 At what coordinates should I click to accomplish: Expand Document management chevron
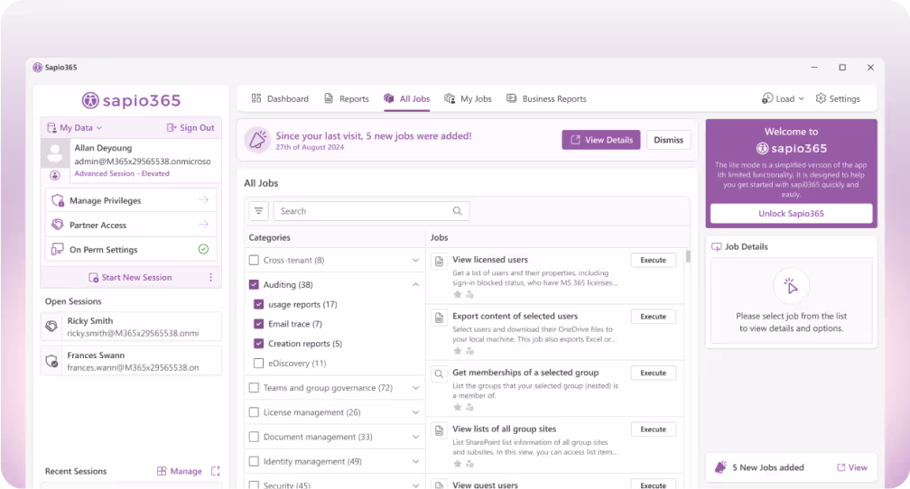415,437
